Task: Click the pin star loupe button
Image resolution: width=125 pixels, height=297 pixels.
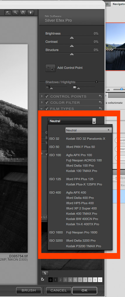Action: pyautogui.click(x=45, y=273)
